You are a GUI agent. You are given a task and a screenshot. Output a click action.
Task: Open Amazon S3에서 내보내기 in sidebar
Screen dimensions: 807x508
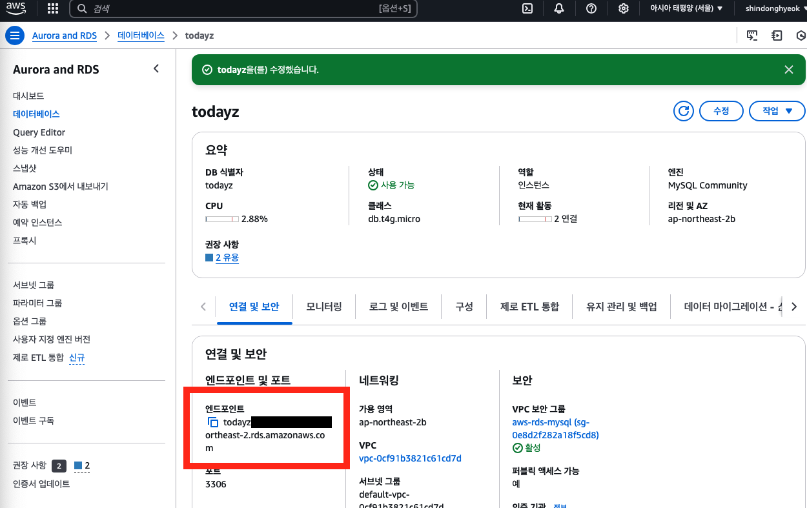61,187
